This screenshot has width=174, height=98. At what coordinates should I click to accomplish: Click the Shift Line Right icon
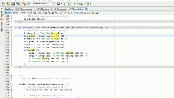pos(80,13)
